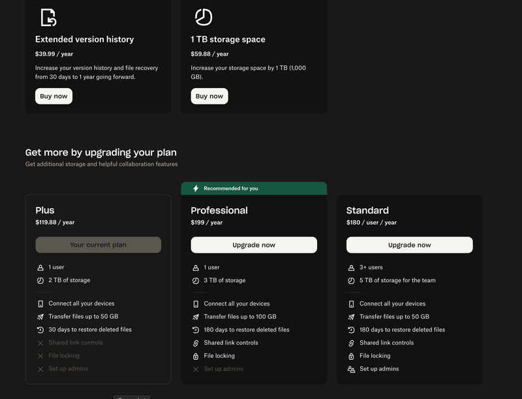This screenshot has height=399, width=522.
Task: Click the restore icon for 30 days restore
Action: tap(40, 330)
